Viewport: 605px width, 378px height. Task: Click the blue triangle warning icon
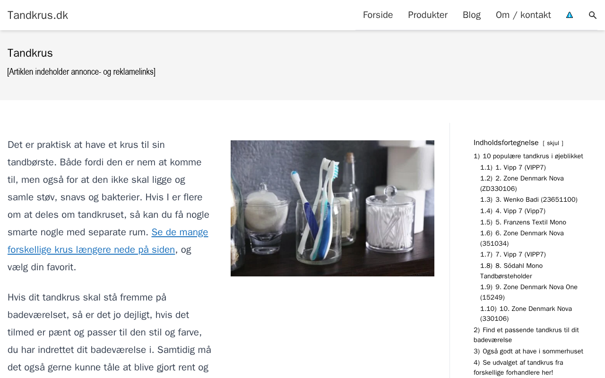[x=570, y=15]
